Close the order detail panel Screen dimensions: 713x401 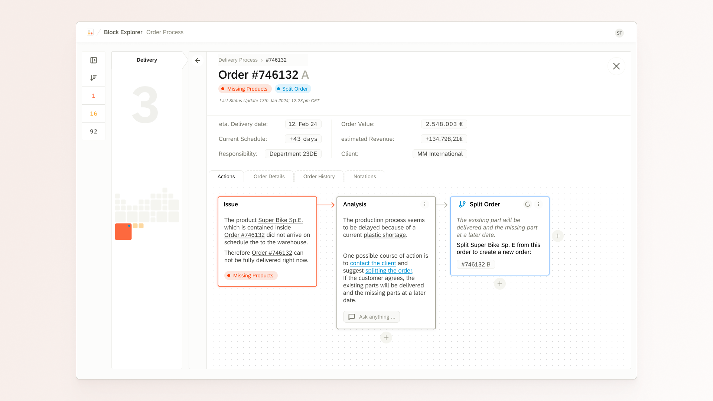click(x=616, y=66)
